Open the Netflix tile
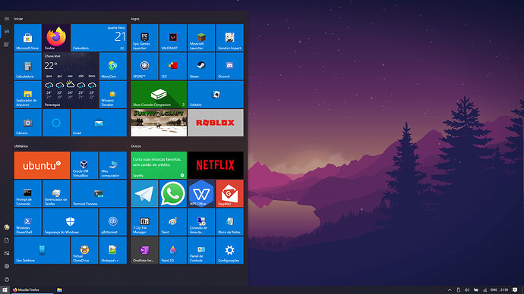Image resolution: width=524 pixels, height=294 pixels. pyautogui.click(x=216, y=165)
